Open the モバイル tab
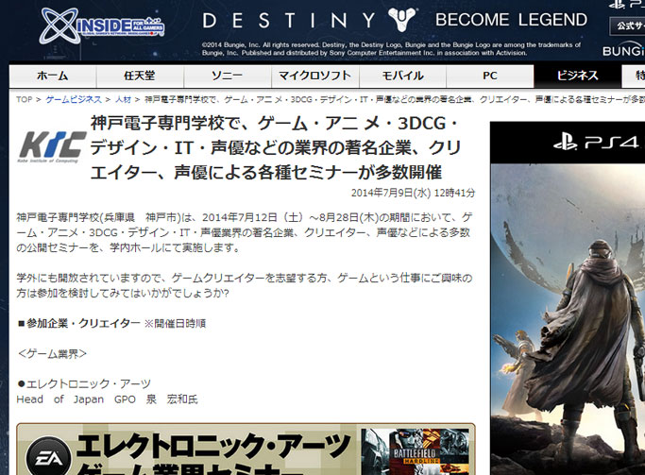The height and width of the screenshot is (475, 645). click(402, 76)
